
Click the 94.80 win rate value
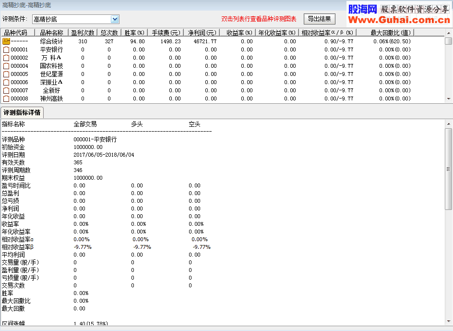tap(138, 41)
